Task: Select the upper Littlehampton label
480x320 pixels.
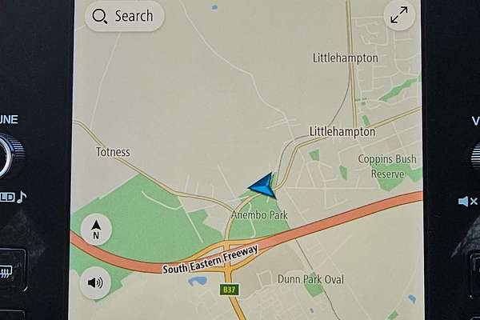Action: pos(345,58)
